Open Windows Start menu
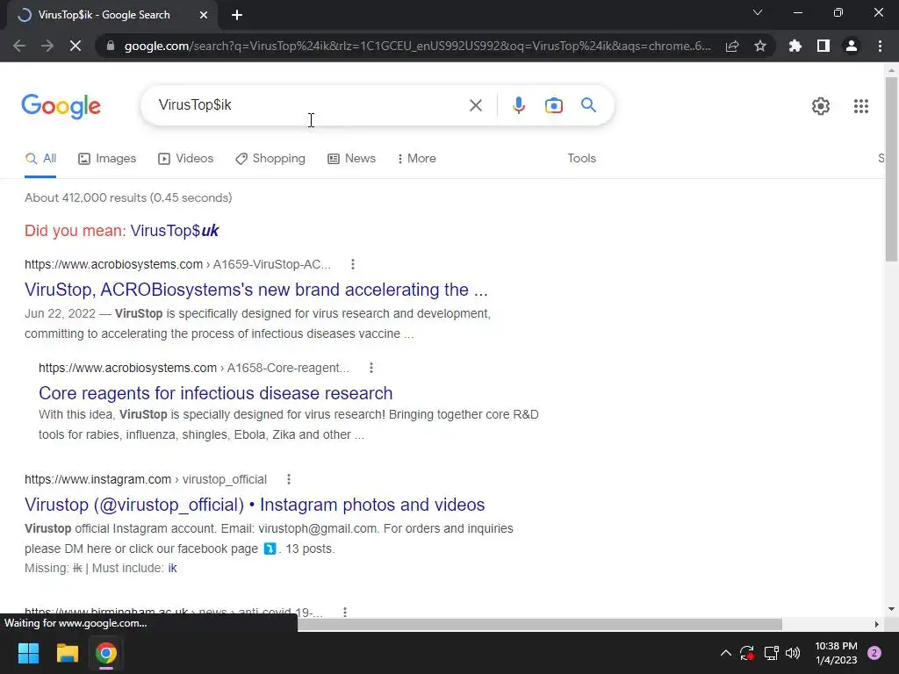The width and height of the screenshot is (899, 674). [x=28, y=653]
